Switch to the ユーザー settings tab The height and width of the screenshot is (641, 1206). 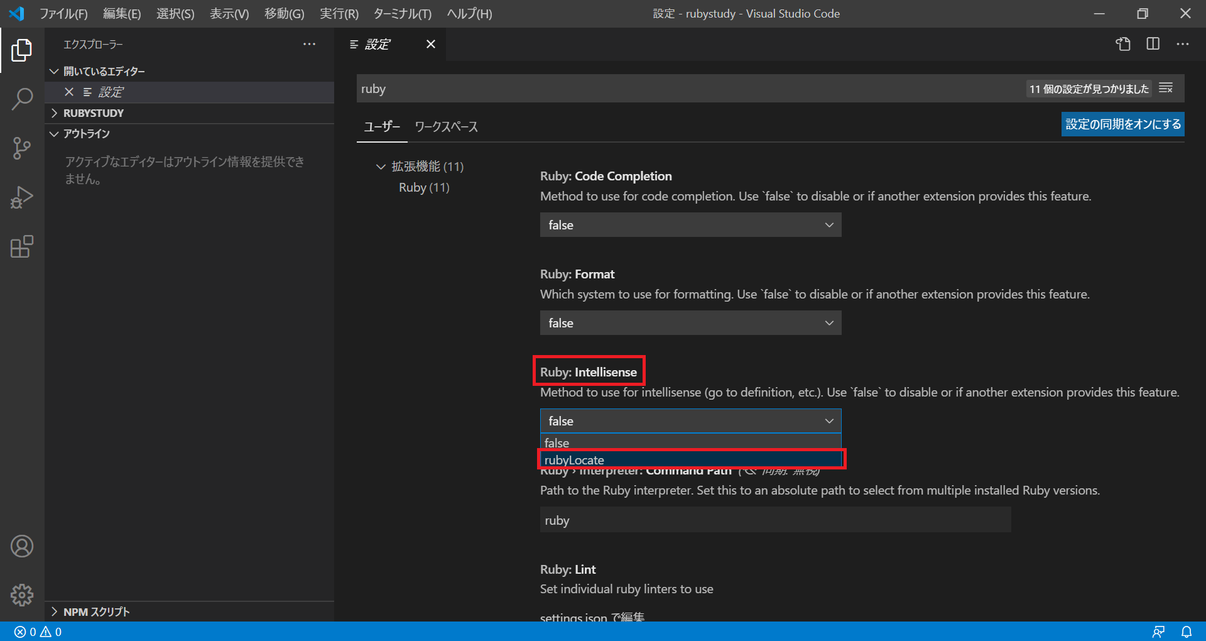click(x=382, y=126)
